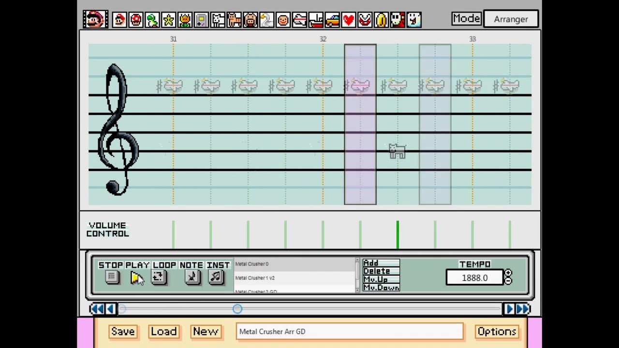619x348 pixels.
Task: Select the Game Boy instrument icon
Action: (202, 20)
